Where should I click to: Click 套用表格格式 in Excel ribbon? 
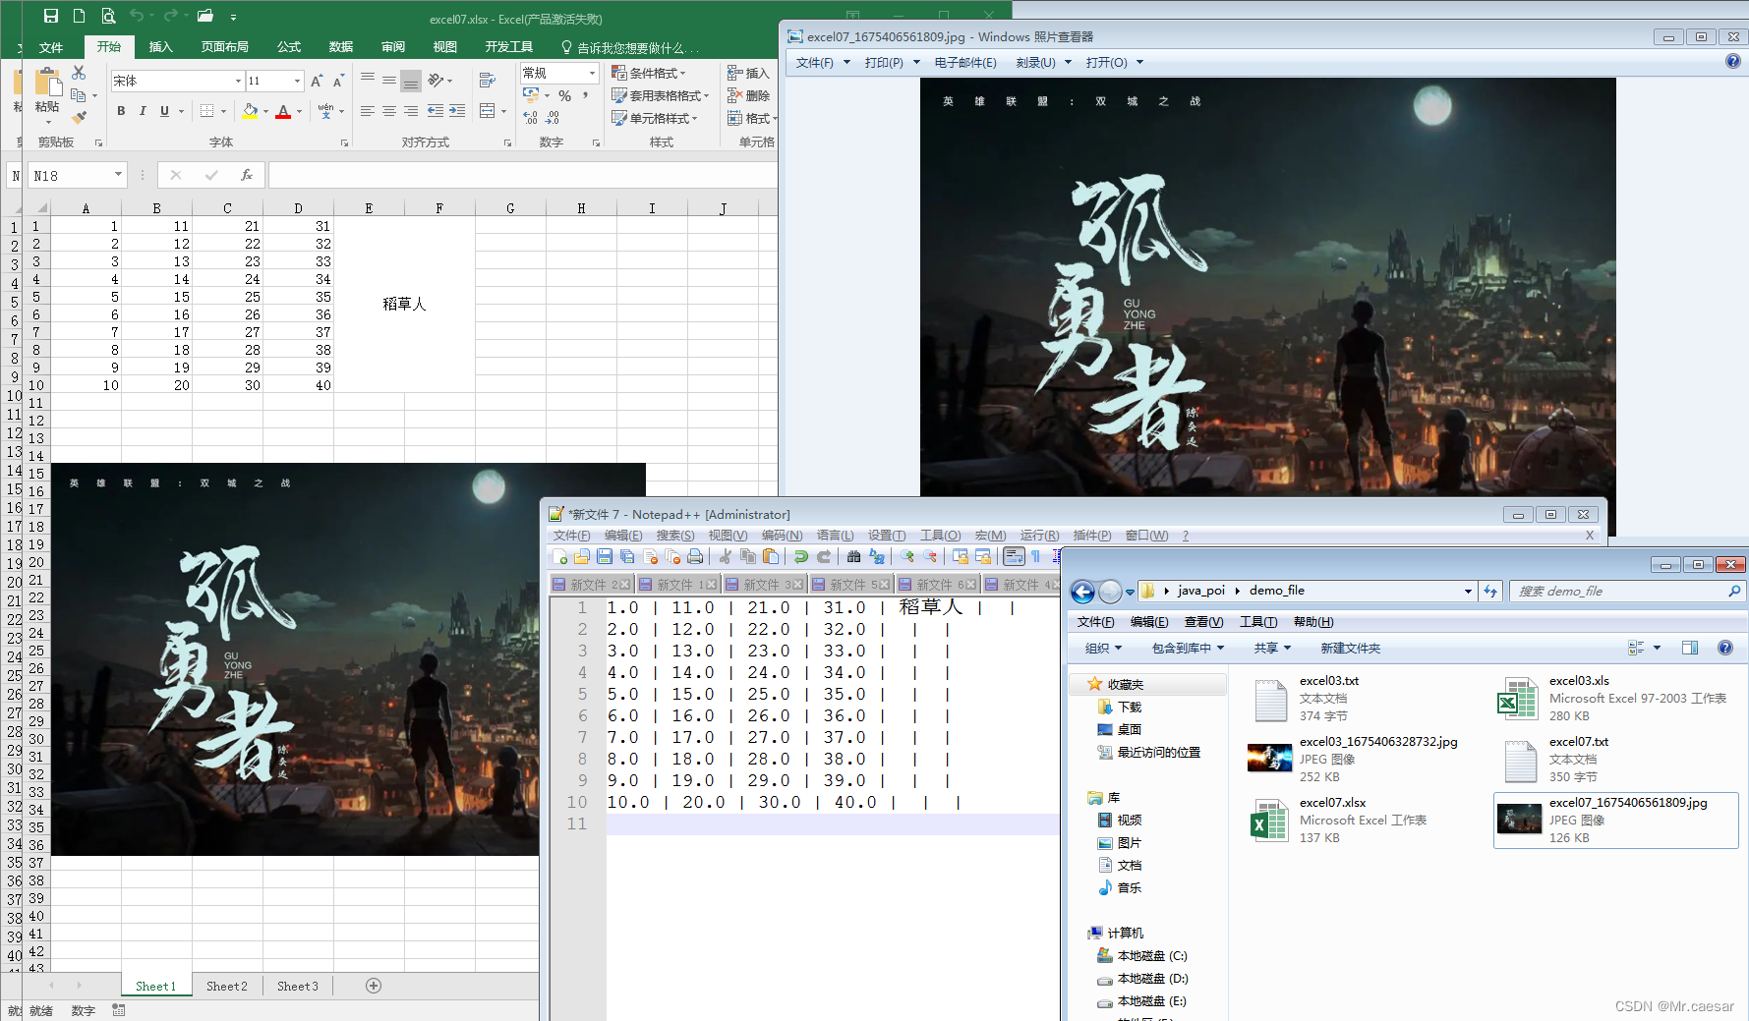tap(660, 95)
